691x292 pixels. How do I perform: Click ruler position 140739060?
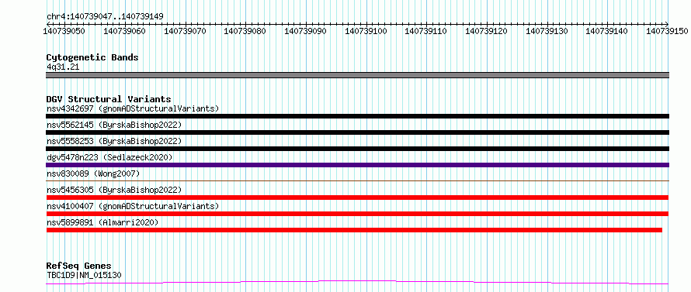125,31
